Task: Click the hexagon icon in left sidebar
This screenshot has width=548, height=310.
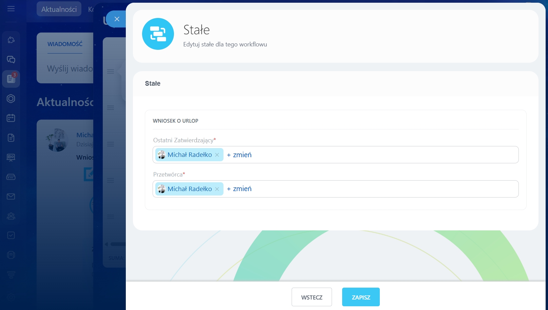Action: point(11,99)
